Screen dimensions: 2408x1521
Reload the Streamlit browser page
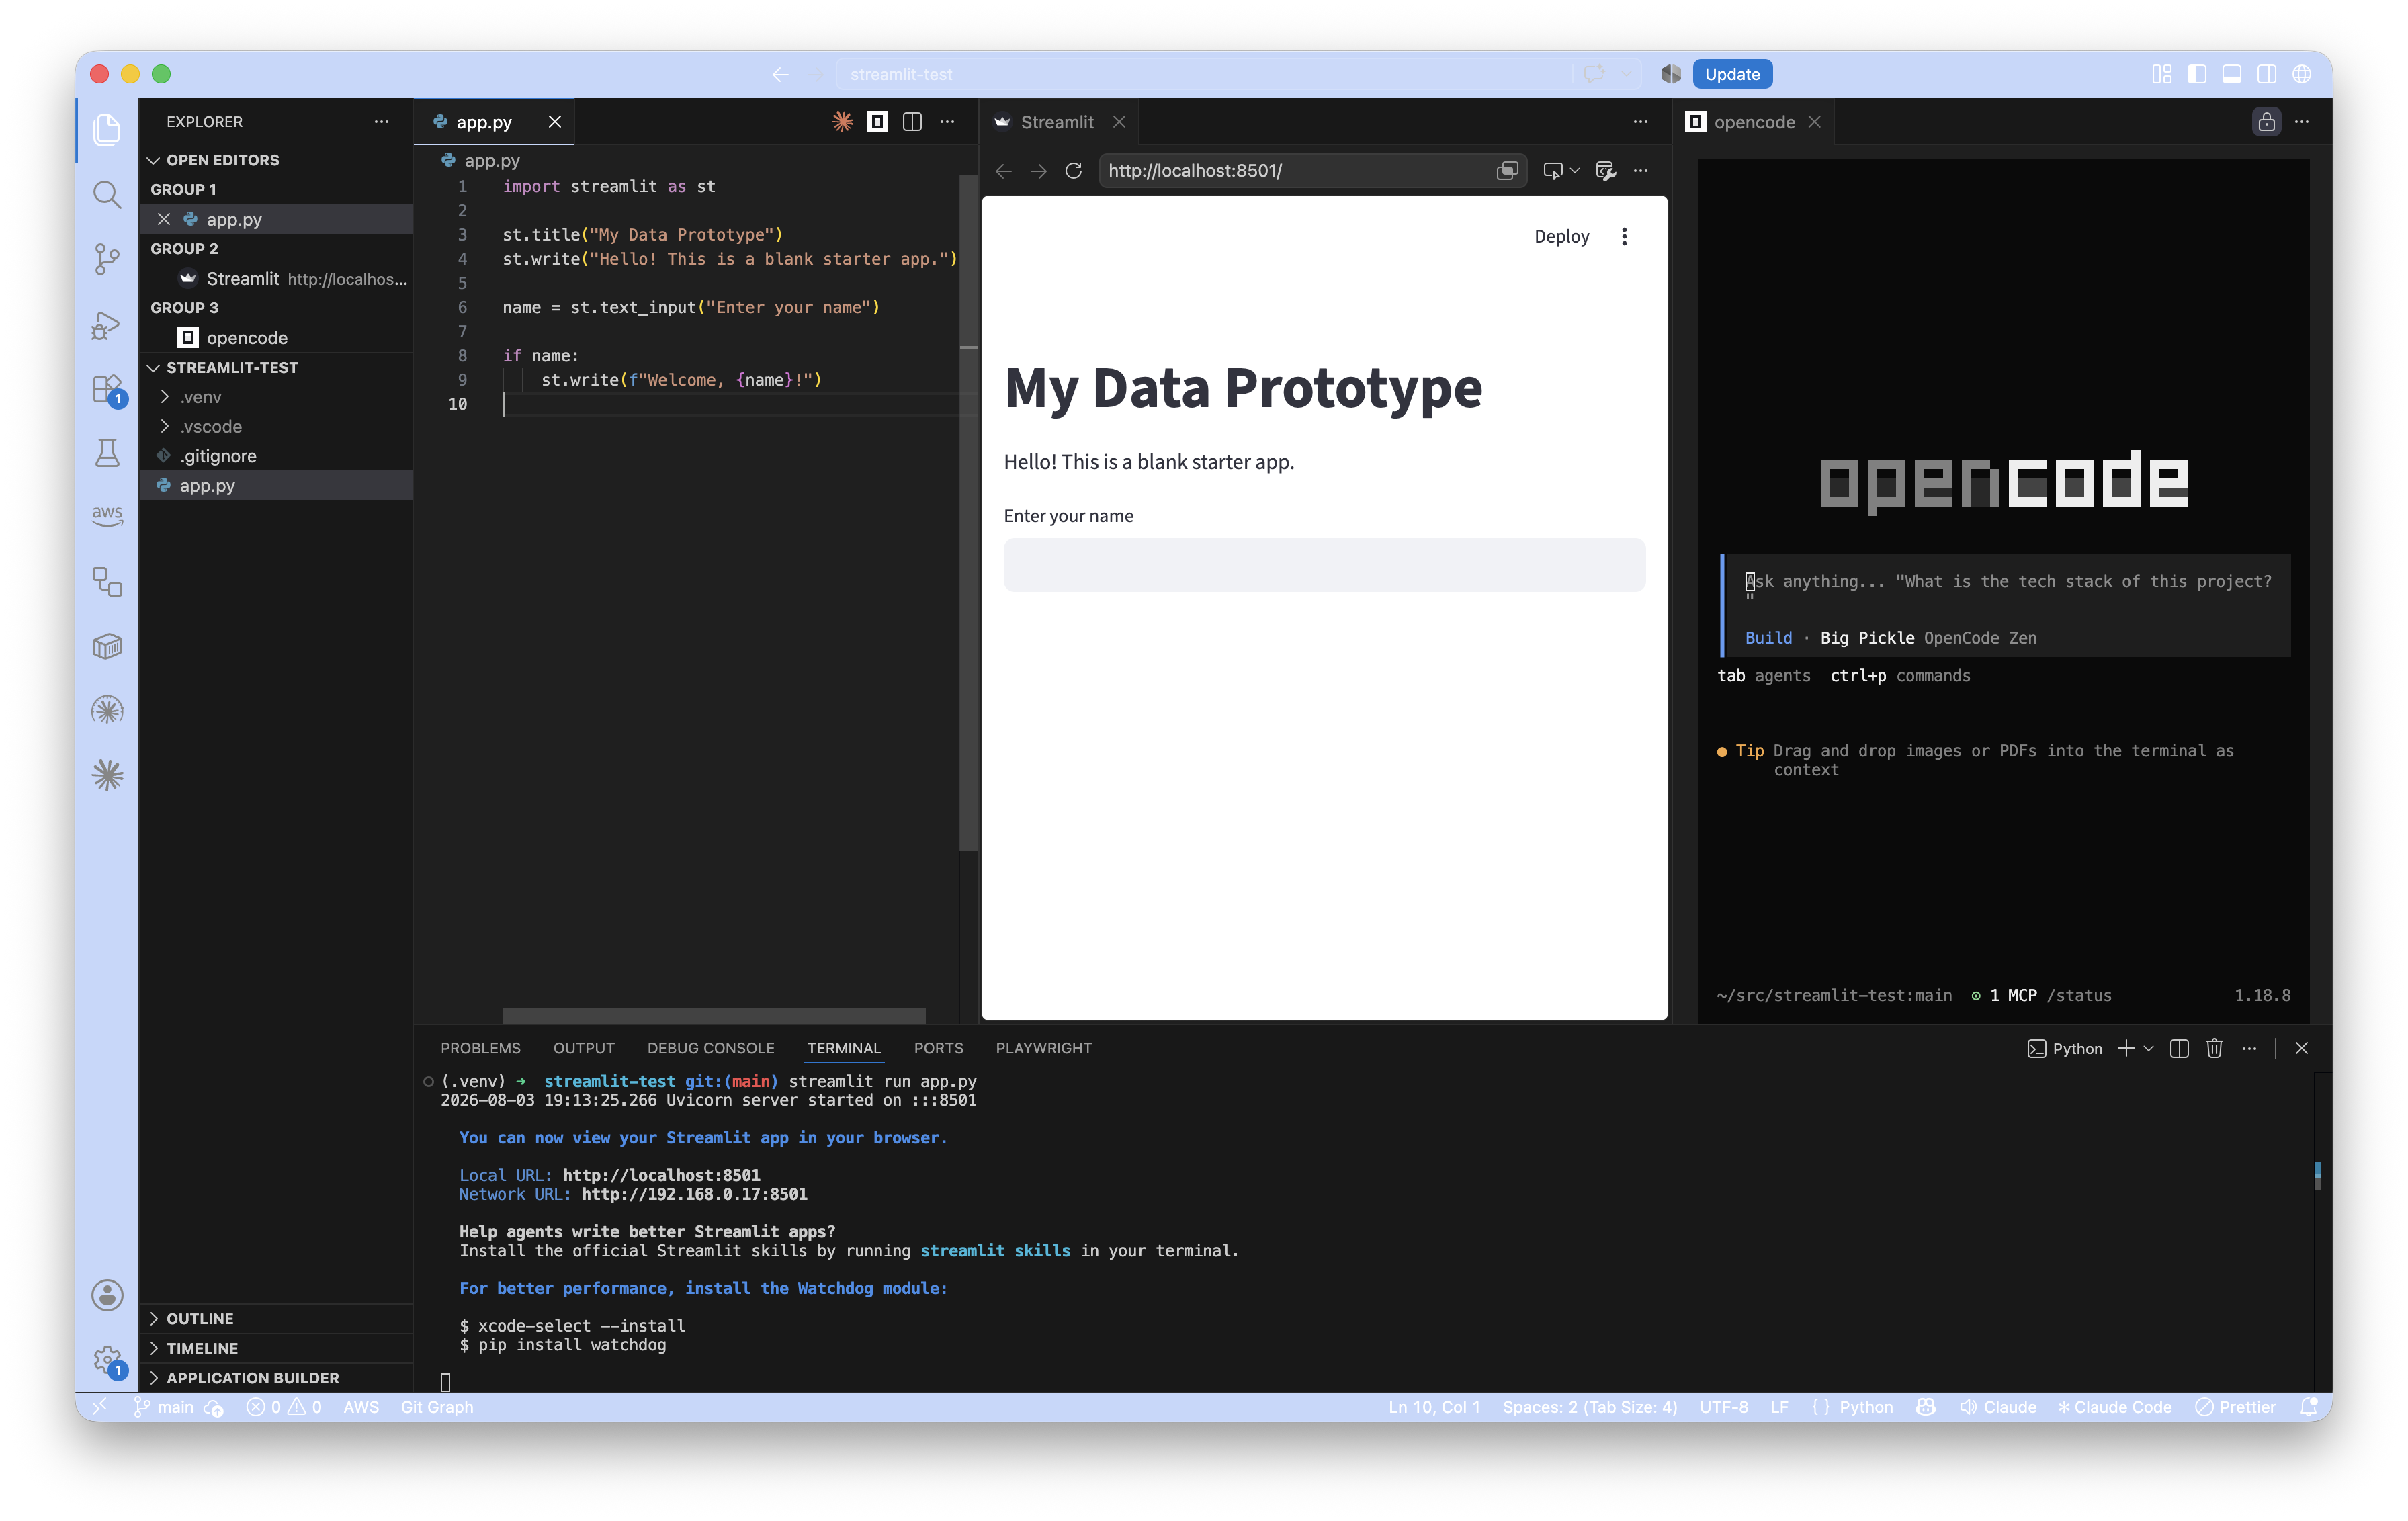(1073, 171)
